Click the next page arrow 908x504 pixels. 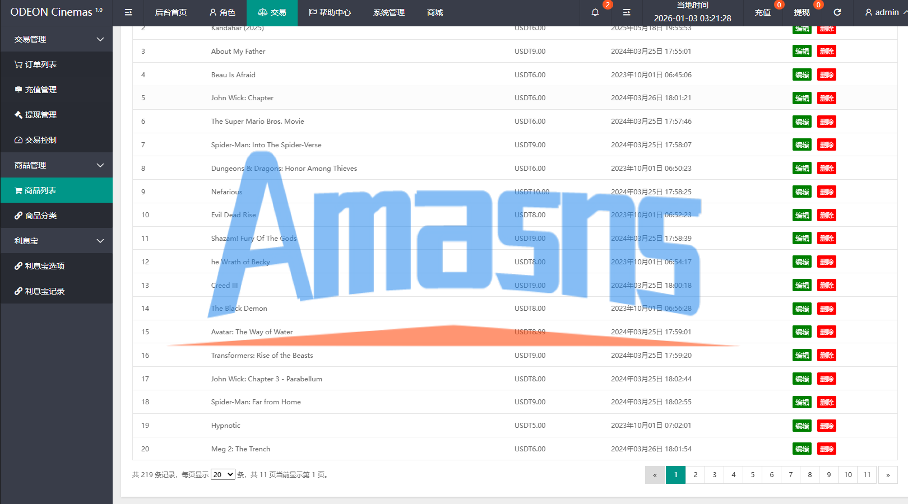click(x=888, y=475)
